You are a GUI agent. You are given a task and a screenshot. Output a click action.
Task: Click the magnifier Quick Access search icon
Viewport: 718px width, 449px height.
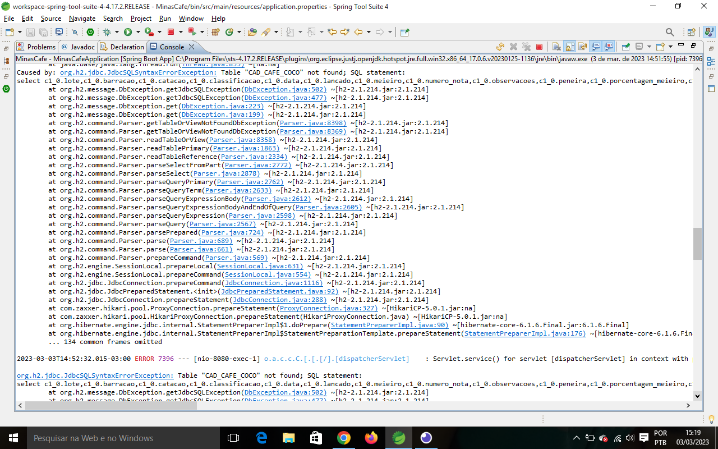(x=670, y=32)
